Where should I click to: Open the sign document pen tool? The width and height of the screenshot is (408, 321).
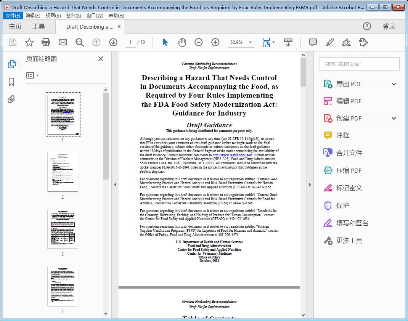[x=346, y=42]
